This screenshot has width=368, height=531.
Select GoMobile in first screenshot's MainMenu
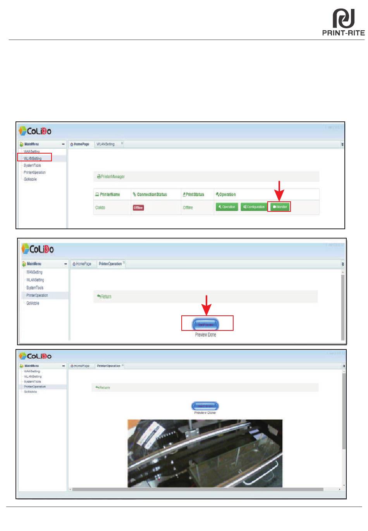30,179
